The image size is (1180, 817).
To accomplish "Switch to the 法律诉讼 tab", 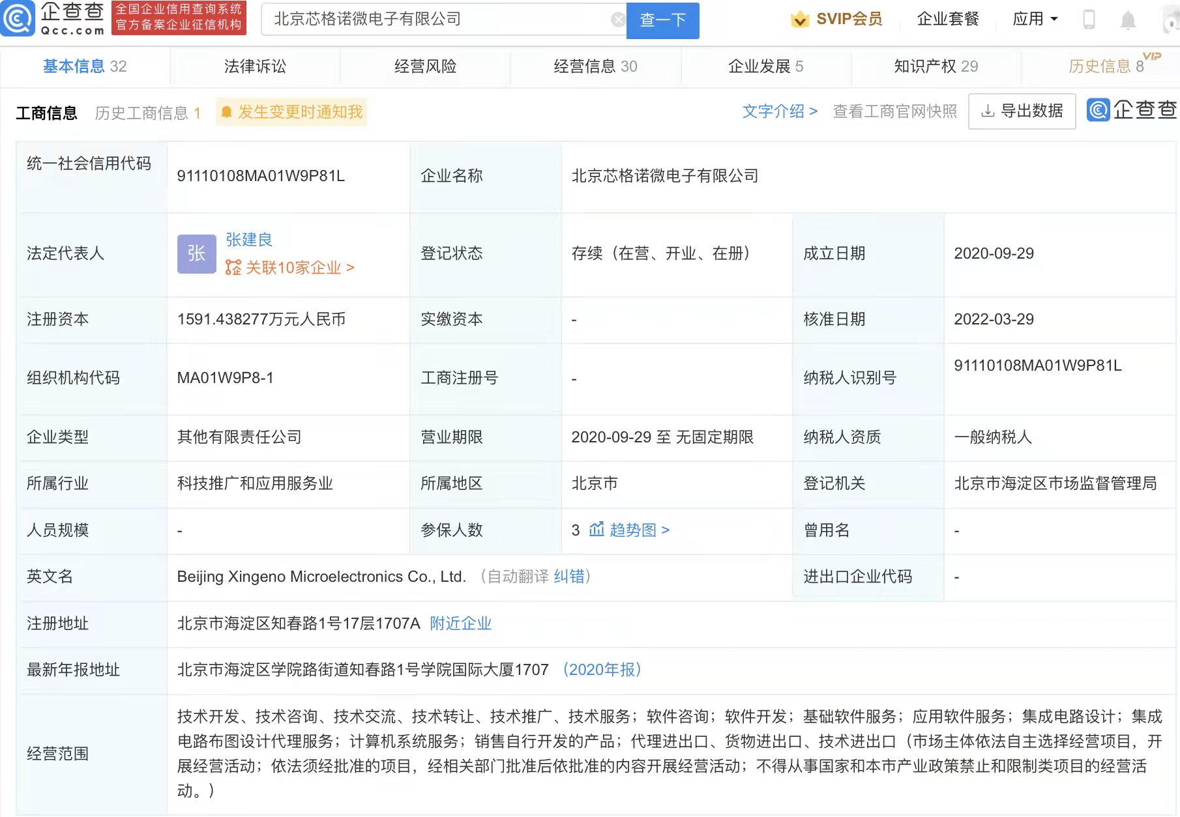I will pos(255,66).
